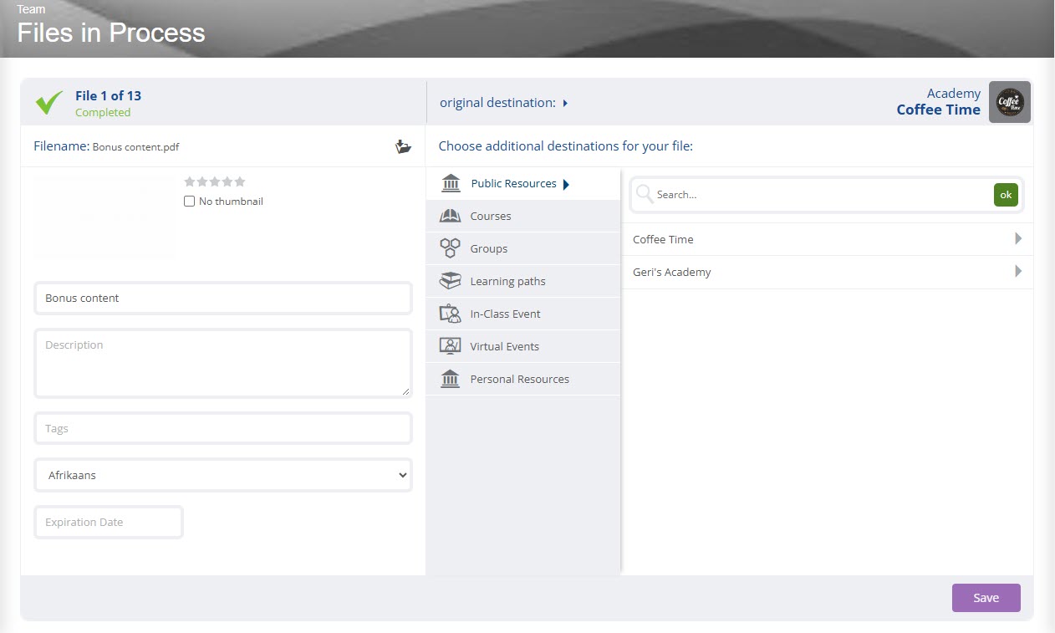Click the Expiration Date field
Screen dimensions: 1055x633
coord(109,522)
